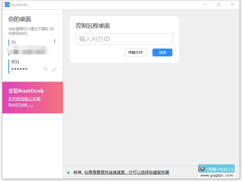Open the 在你的电脑上安装RustDesk link
Viewport: 242px width, 181px height.
pos(25,101)
